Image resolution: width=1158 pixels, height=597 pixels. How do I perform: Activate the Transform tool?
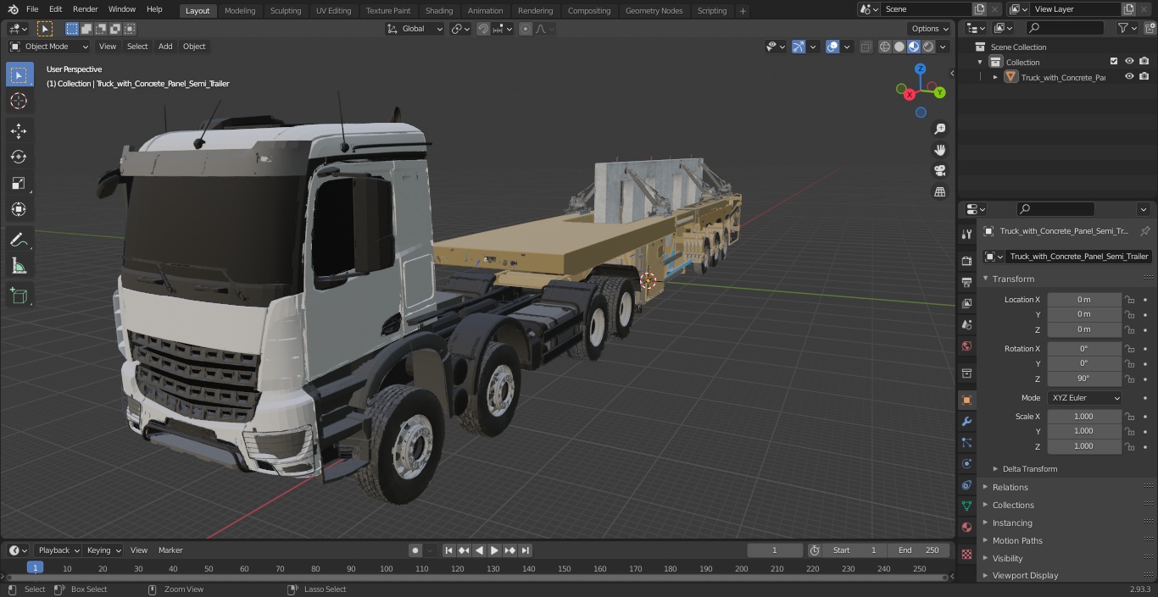[19, 209]
